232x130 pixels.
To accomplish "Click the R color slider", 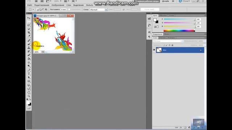I will 179,19.
